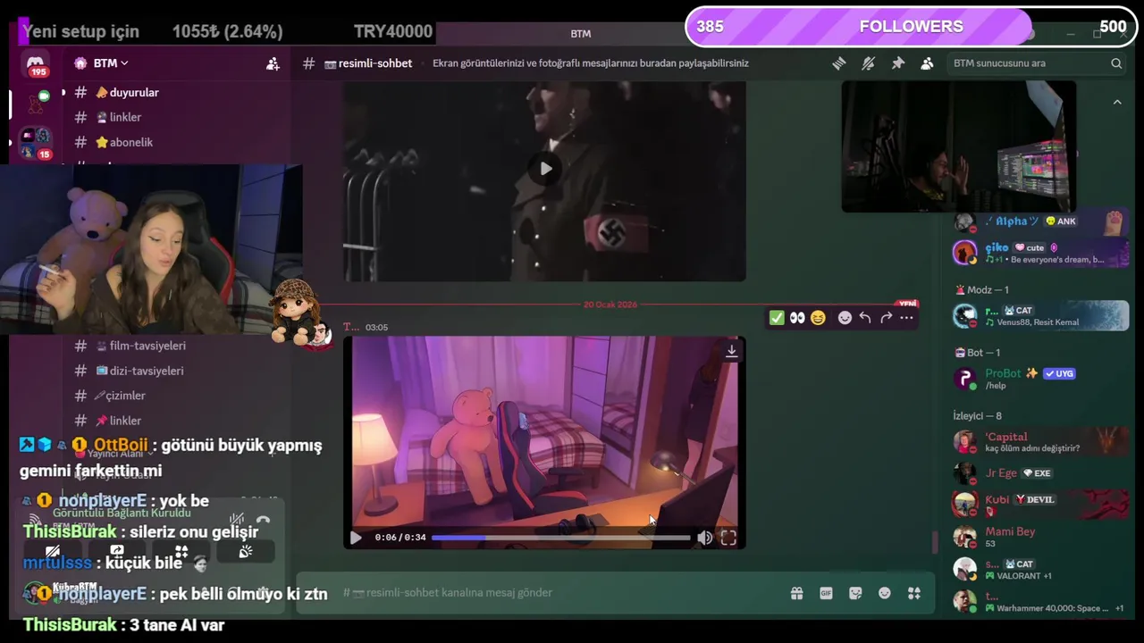Enter fullscreen on the bedroom video
The image size is (1144, 643).
point(728,538)
